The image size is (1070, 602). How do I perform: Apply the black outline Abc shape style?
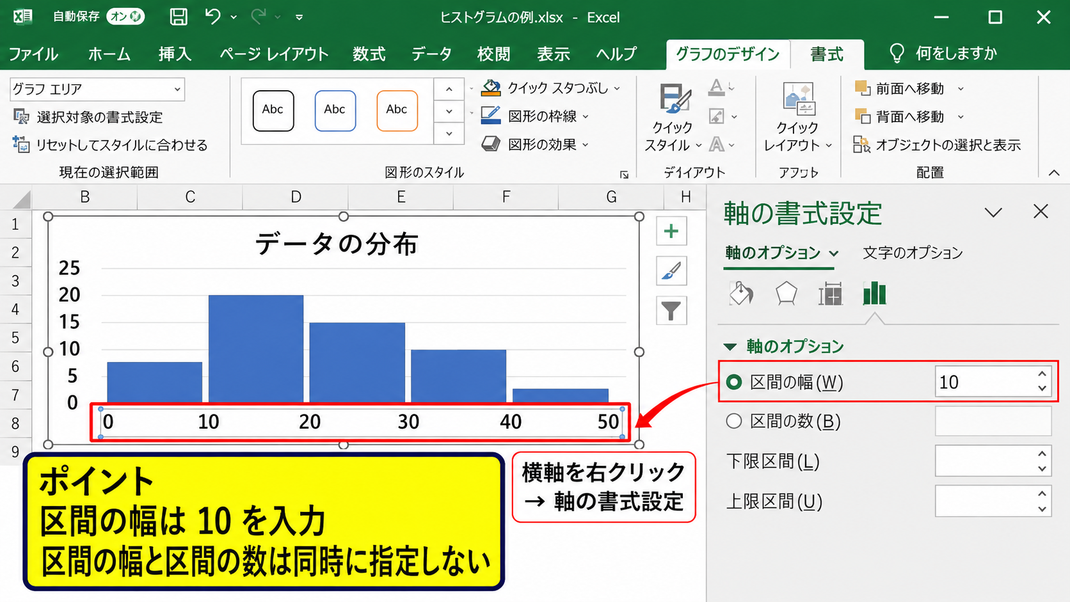[273, 111]
